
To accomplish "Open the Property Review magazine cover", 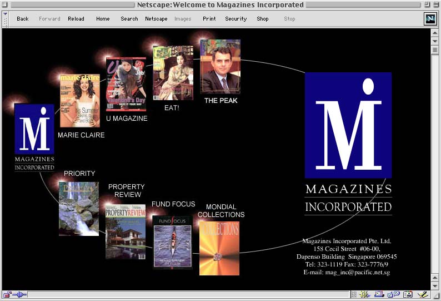I will (x=126, y=231).
